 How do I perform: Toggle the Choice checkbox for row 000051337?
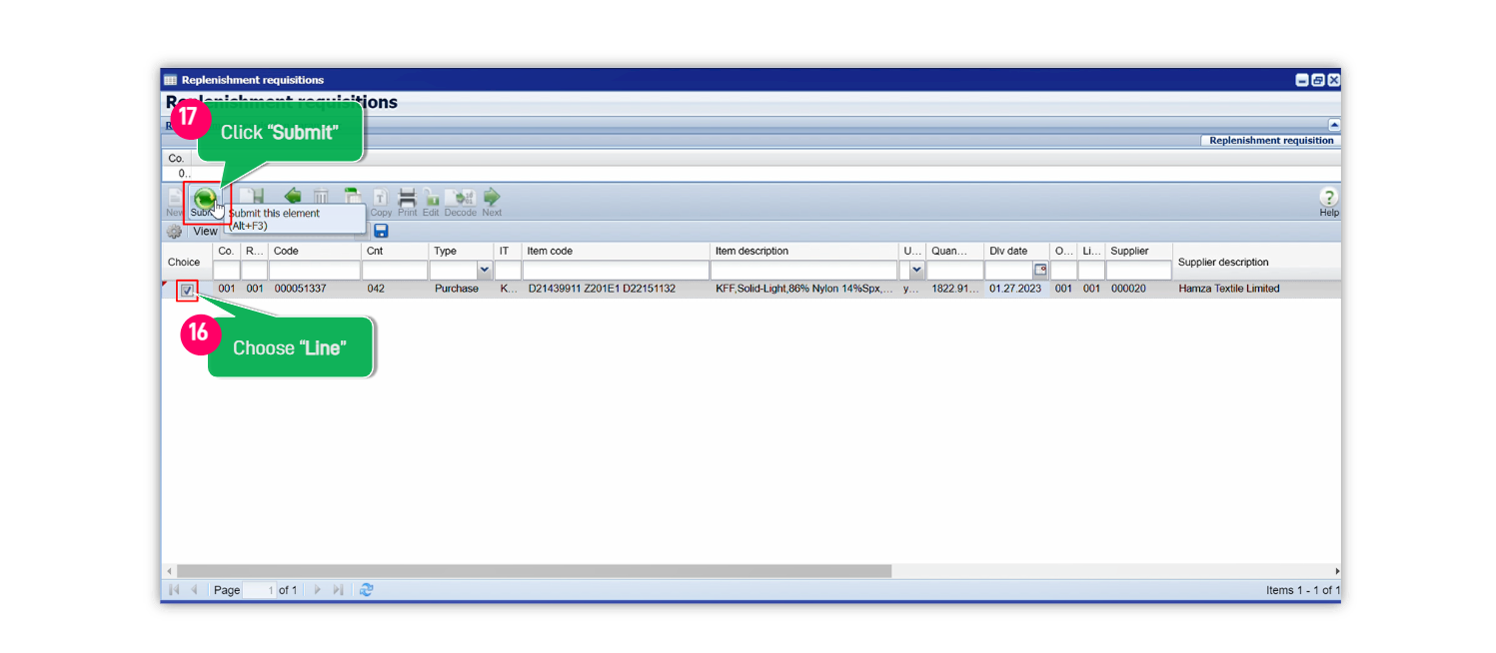coord(187,290)
